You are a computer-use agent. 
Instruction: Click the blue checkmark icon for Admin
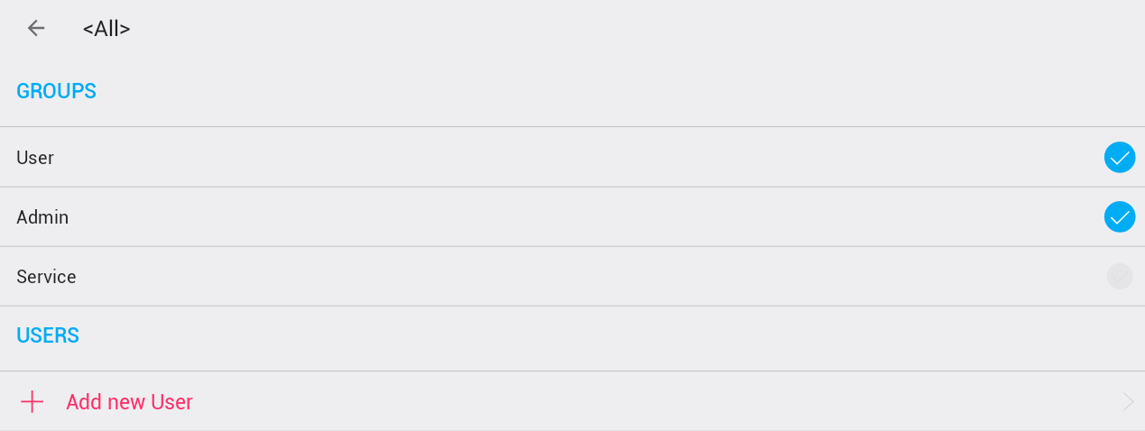coord(1120,217)
